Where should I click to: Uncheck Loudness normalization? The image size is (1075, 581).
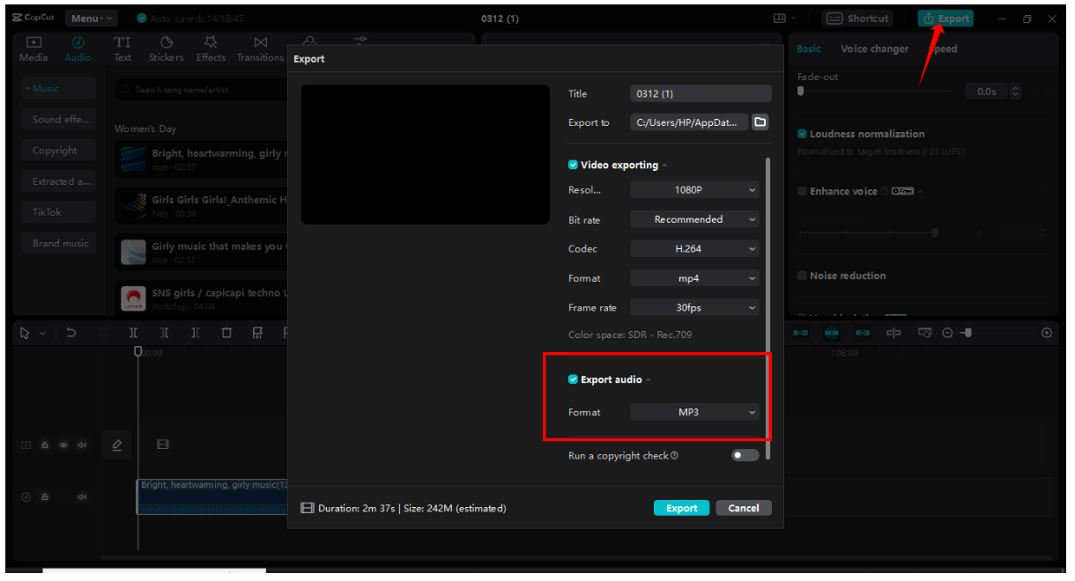click(x=802, y=134)
